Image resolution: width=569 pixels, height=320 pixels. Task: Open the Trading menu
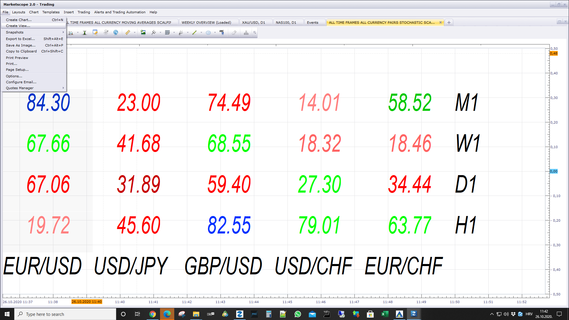coord(84,12)
